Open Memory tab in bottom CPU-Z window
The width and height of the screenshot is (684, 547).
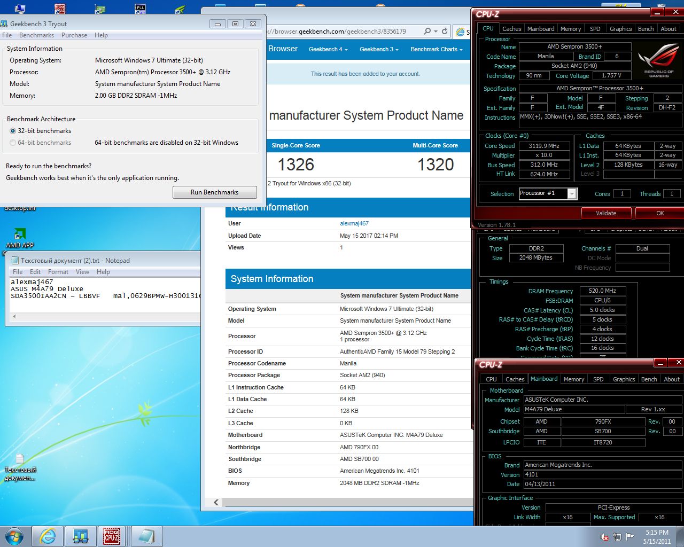pyautogui.click(x=573, y=379)
